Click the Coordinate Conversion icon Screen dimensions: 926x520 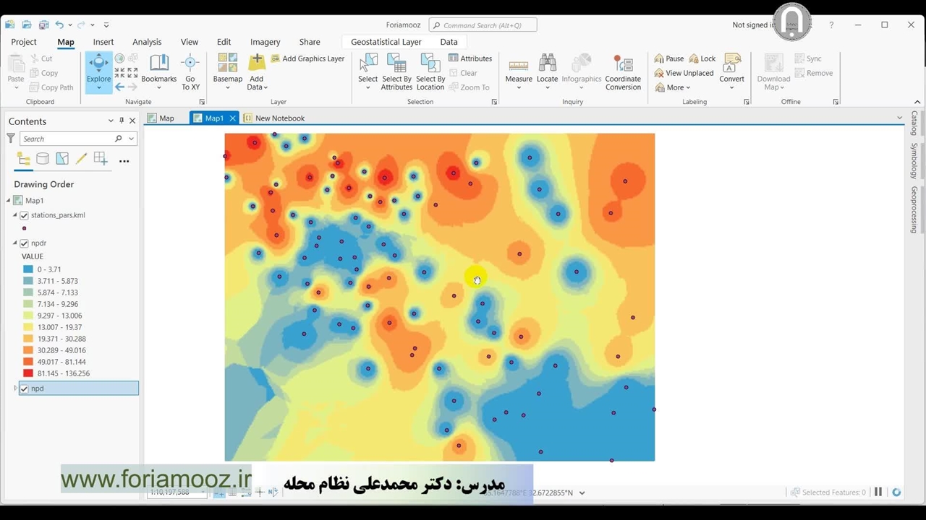[x=622, y=66]
